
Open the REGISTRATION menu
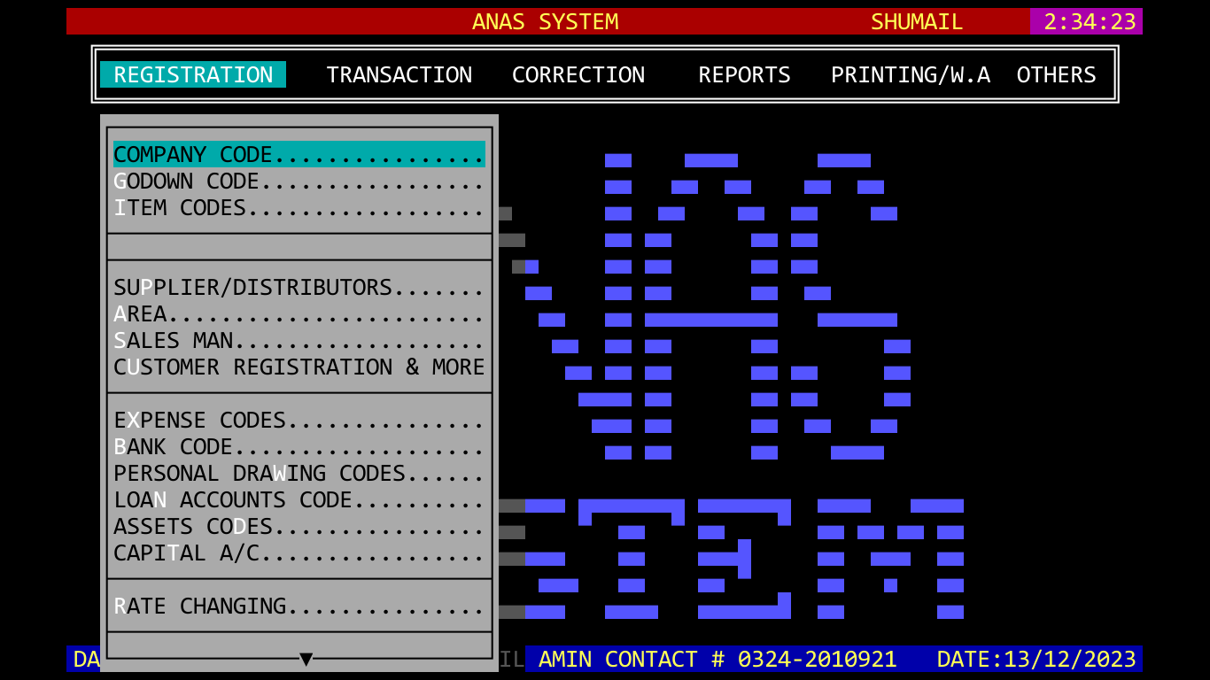(x=193, y=75)
